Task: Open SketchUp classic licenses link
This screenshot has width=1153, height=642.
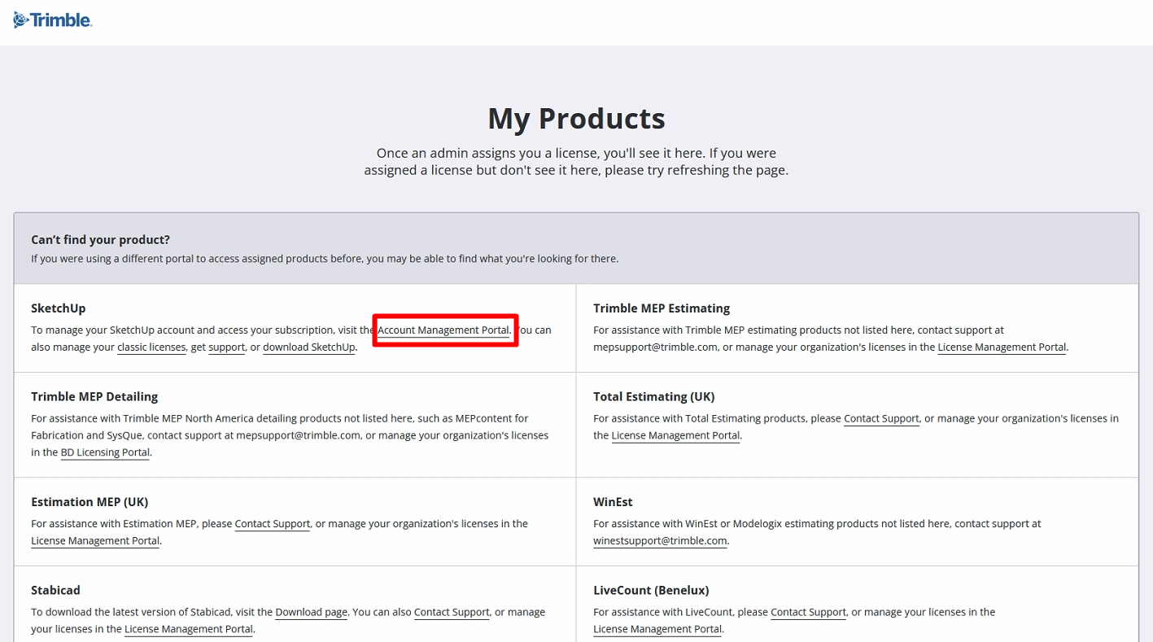Action: 151,347
